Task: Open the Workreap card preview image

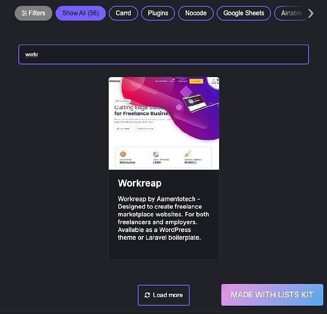Action: click(x=164, y=123)
